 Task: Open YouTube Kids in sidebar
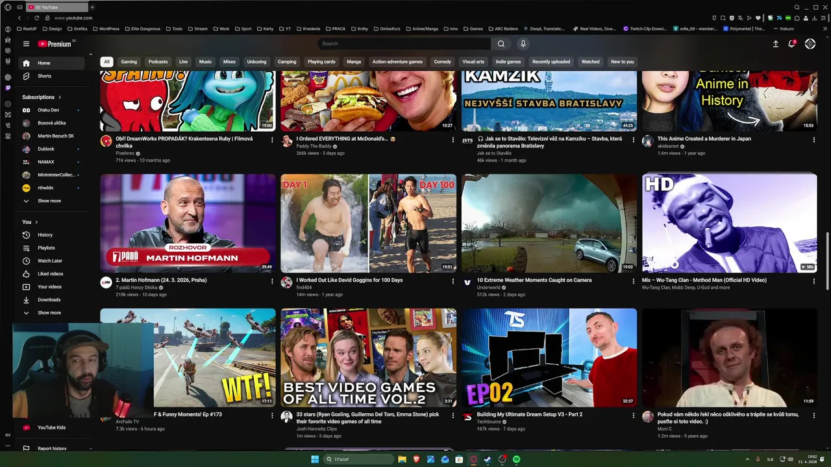pyautogui.click(x=51, y=427)
